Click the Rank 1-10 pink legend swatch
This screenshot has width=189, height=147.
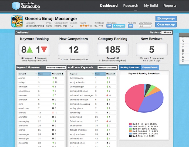(x=130, y=124)
